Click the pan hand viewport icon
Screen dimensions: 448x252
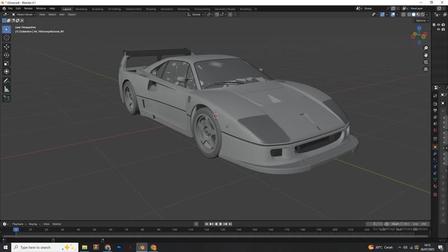426,55
